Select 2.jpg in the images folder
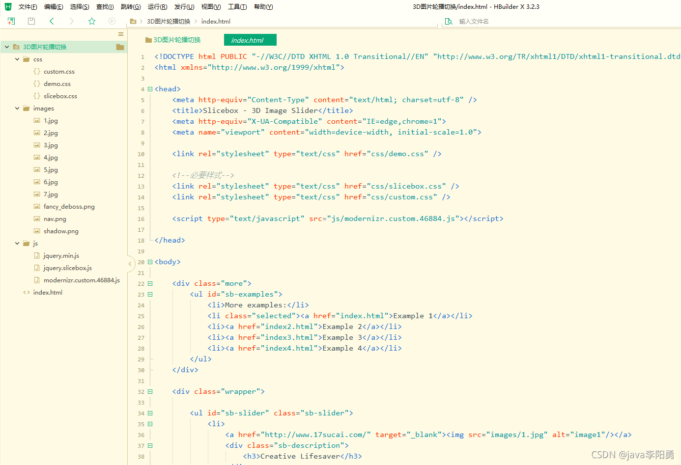Viewport: 681px width, 465px height. [51, 133]
